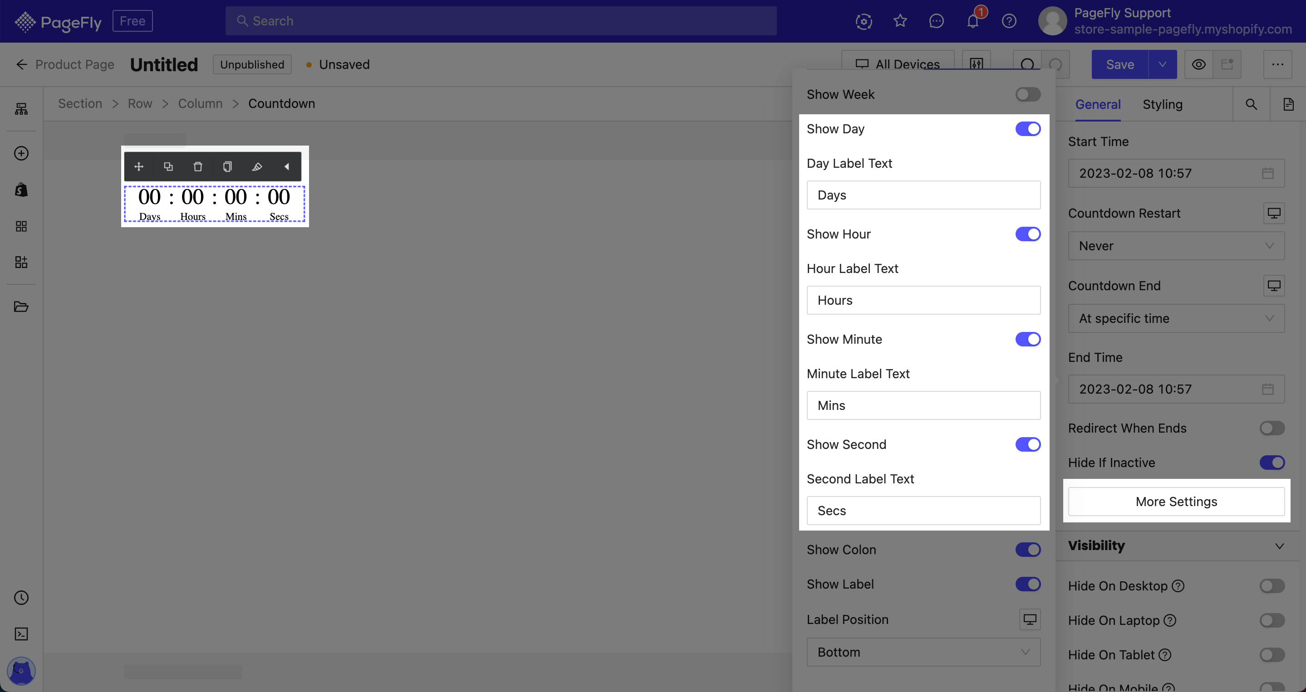The height and width of the screenshot is (692, 1306).
Task: Toggle the Show Week switch
Action: 1028,95
